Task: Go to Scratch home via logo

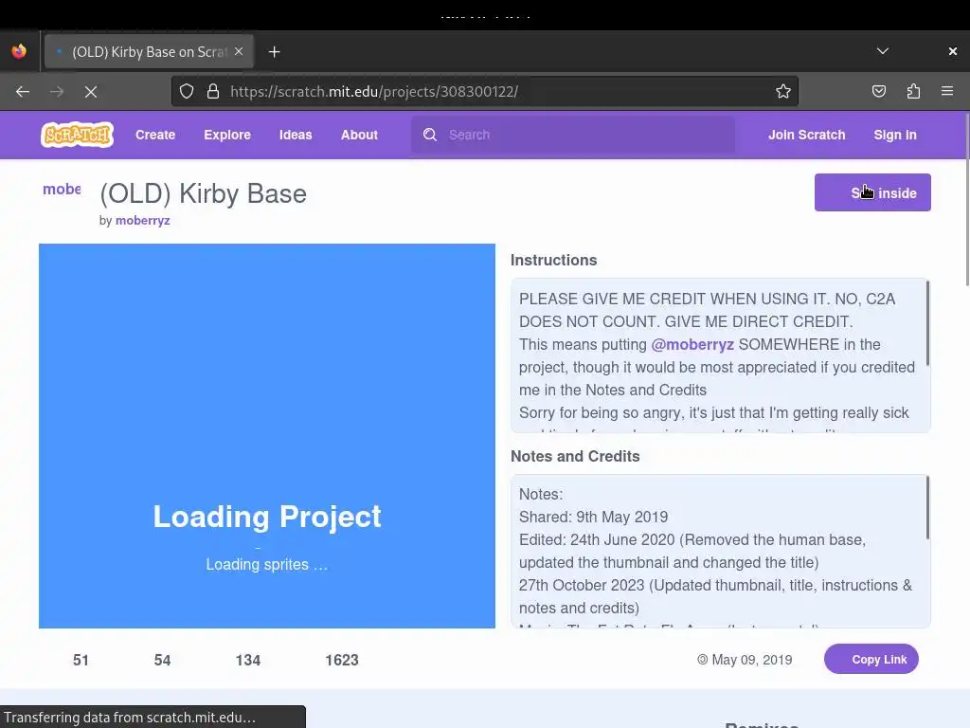Action: pos(77,135)
